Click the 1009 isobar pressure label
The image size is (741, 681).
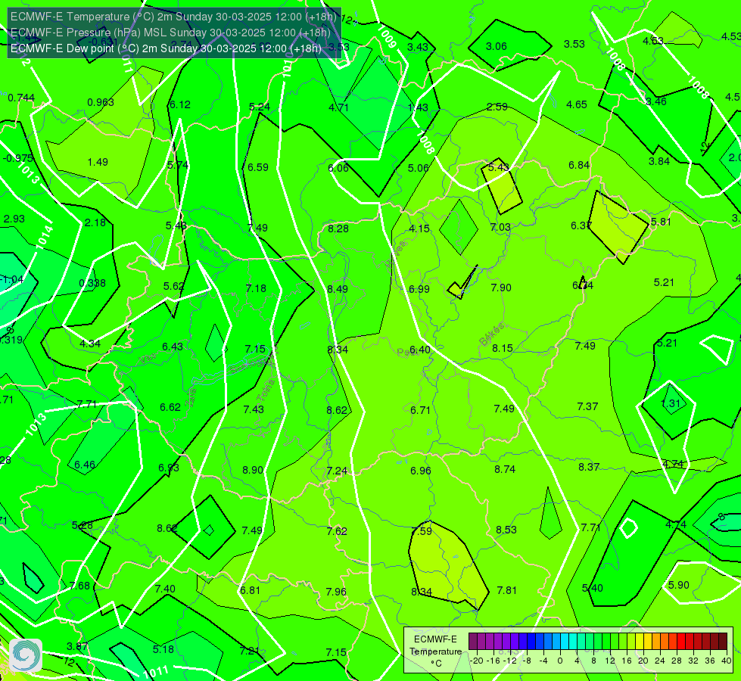[x=386, y=36]
